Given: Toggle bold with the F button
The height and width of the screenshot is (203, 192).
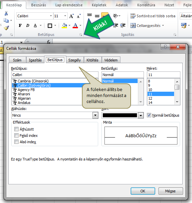Looking at the screenshot, I should 20,25.
